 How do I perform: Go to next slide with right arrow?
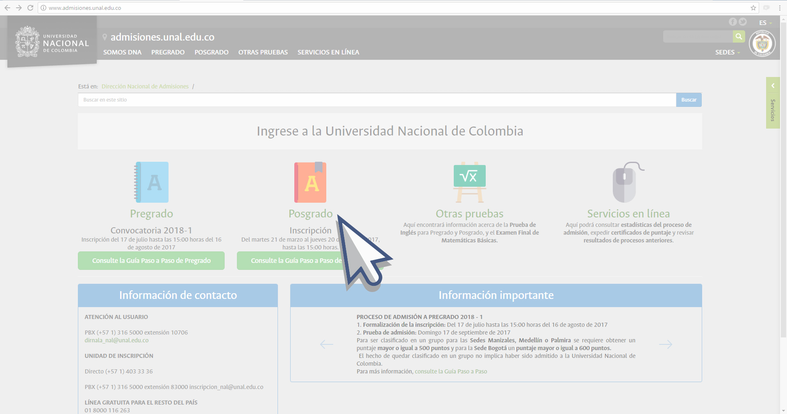666,344
